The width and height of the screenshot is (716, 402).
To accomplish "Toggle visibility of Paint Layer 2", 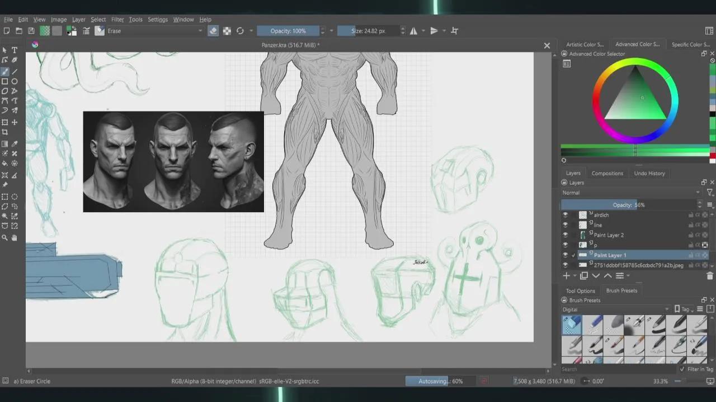I will pos(565,235).
